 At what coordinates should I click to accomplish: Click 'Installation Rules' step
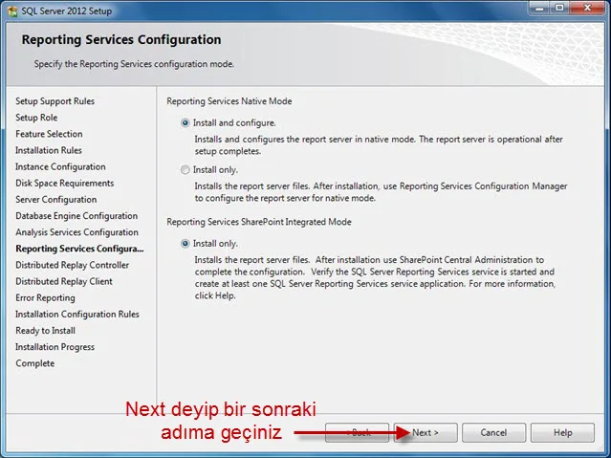[49, 150]
